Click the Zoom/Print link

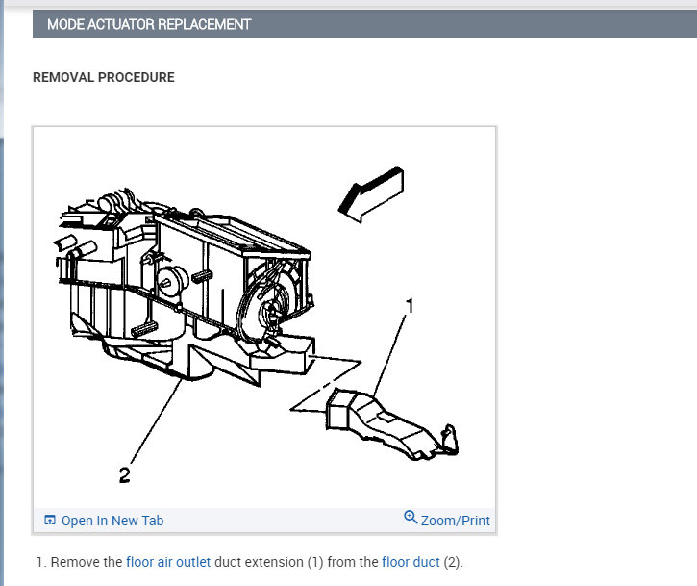pos(455,521)
